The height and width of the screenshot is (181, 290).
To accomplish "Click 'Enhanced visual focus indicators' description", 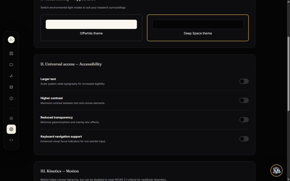I will 73,141.
